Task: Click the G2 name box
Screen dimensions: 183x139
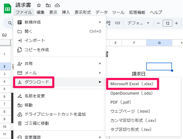Action: click(5, 35)
